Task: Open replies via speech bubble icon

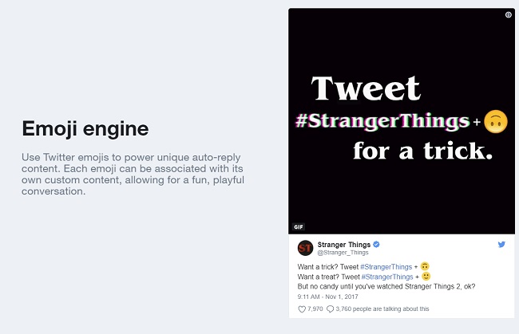Action: click(330, 308)
